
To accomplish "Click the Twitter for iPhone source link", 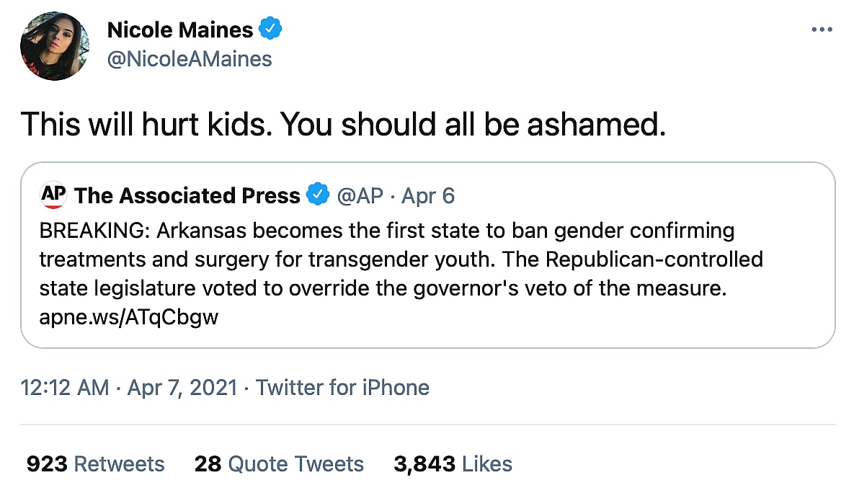I will point(342,387).
